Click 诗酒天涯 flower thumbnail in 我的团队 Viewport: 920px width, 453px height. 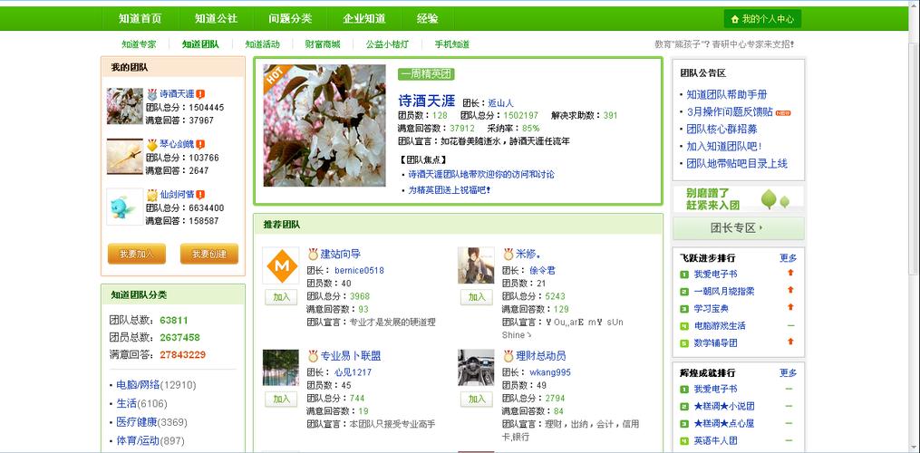coord(125,106)
